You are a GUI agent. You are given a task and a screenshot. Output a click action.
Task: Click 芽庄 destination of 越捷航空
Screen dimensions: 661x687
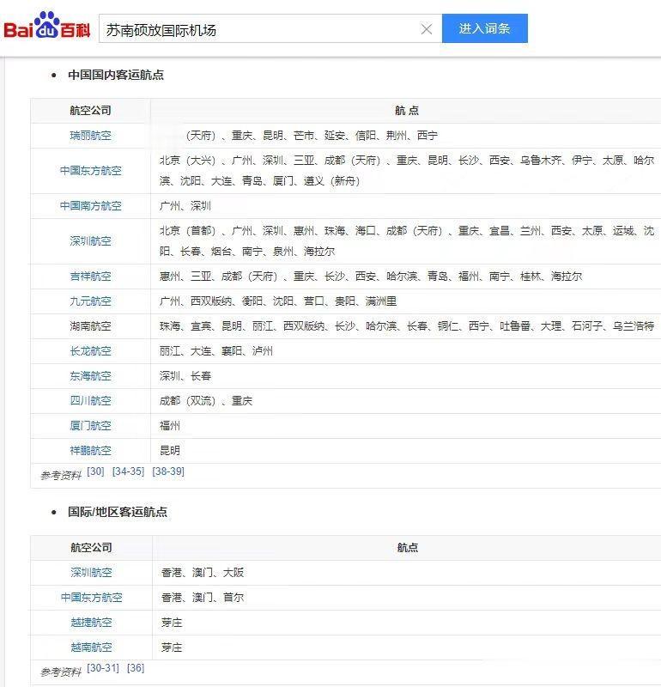[x=172, y=623]
